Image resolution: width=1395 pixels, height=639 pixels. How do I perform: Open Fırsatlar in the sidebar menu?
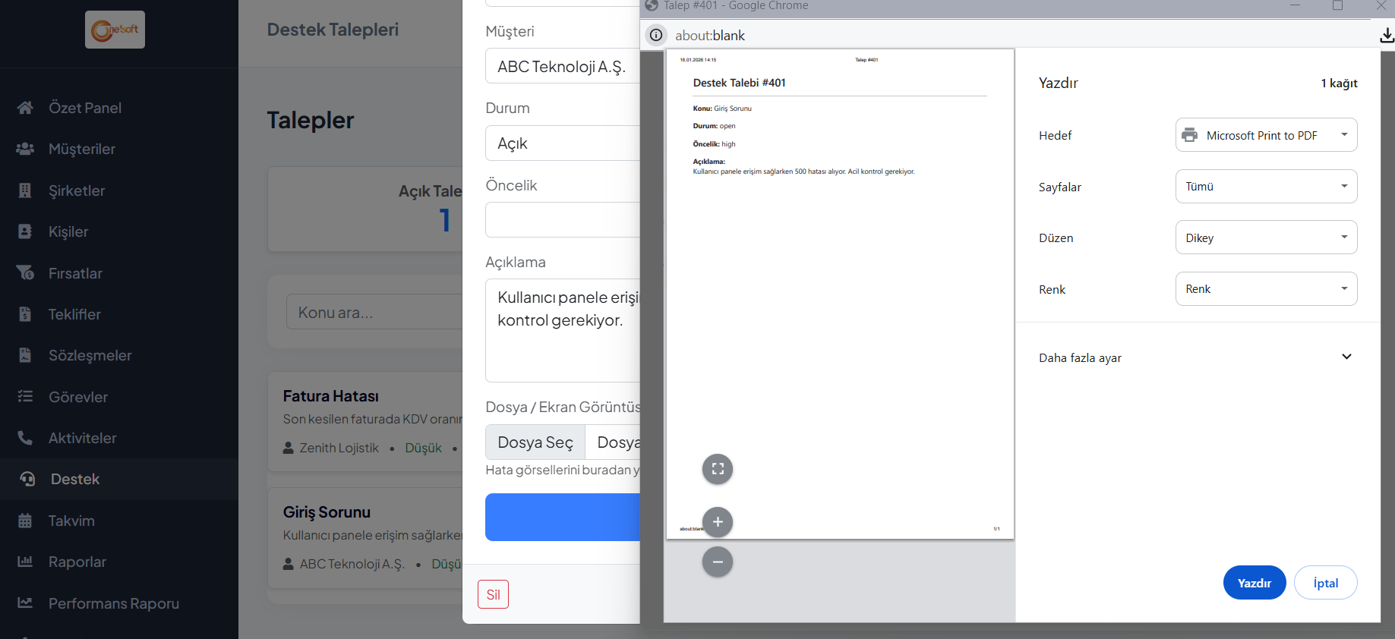[75, 273]
